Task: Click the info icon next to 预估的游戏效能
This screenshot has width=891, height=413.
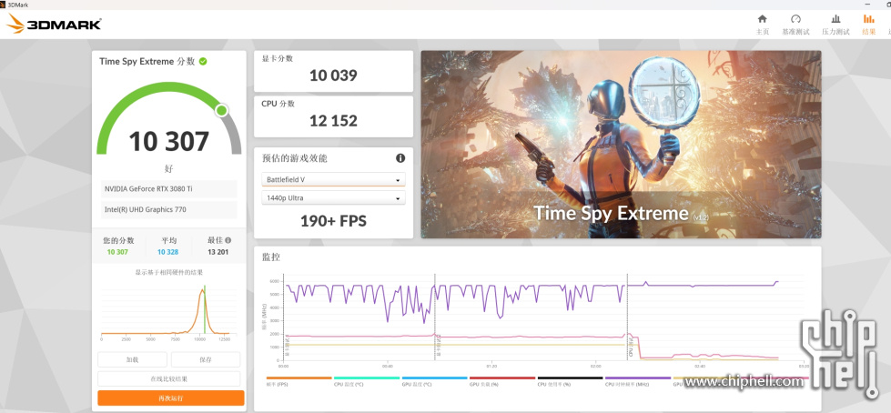Action: pyautogui.click(x=400, y=158)
